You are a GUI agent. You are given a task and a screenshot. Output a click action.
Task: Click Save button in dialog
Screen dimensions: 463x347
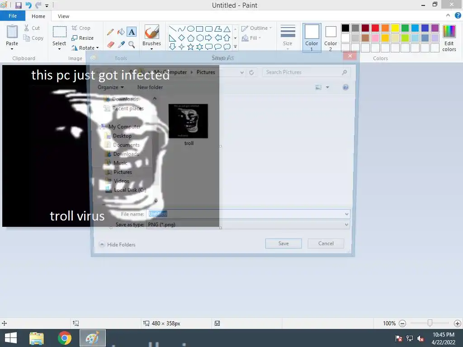point(283,244)
